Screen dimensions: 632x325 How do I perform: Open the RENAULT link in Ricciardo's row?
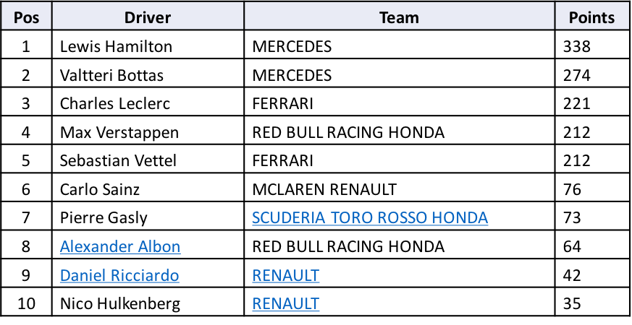(x=286, y=275)
